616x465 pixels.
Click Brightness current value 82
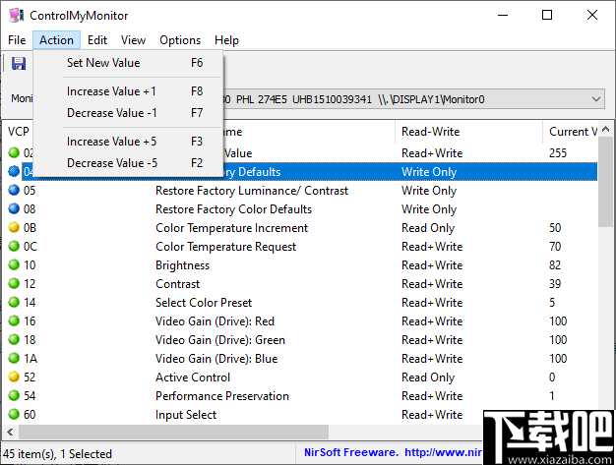click(555, 265)
